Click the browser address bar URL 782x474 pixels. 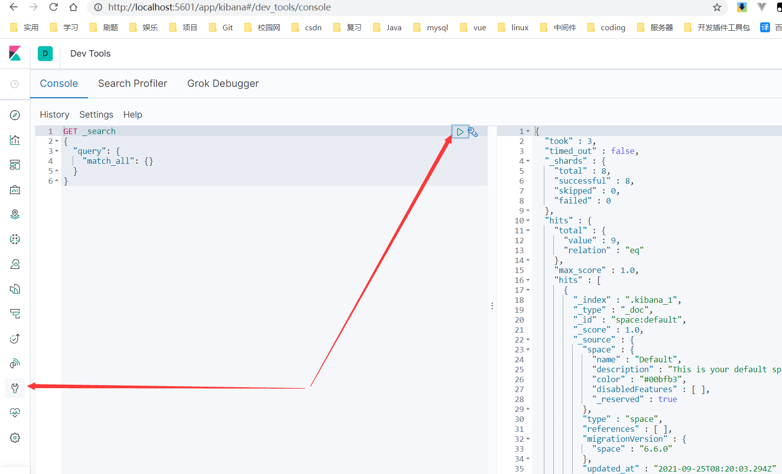point(219,7)
